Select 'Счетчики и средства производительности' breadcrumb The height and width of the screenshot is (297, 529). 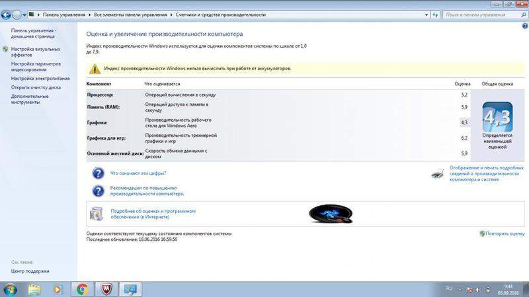[x=221, y=15]
